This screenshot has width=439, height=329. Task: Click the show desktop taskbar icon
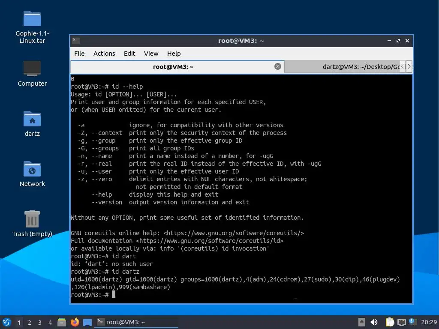coord(87,323)
